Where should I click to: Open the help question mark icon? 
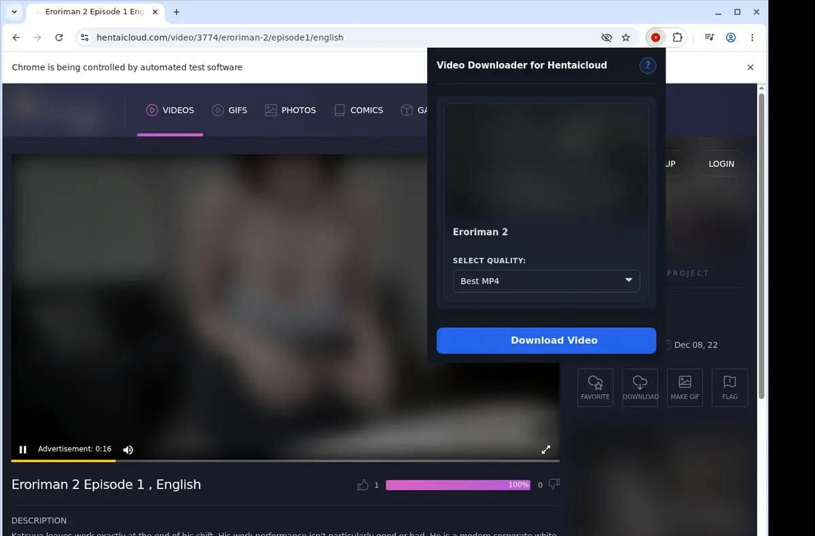pyautogui.click(x=648, y=65)
